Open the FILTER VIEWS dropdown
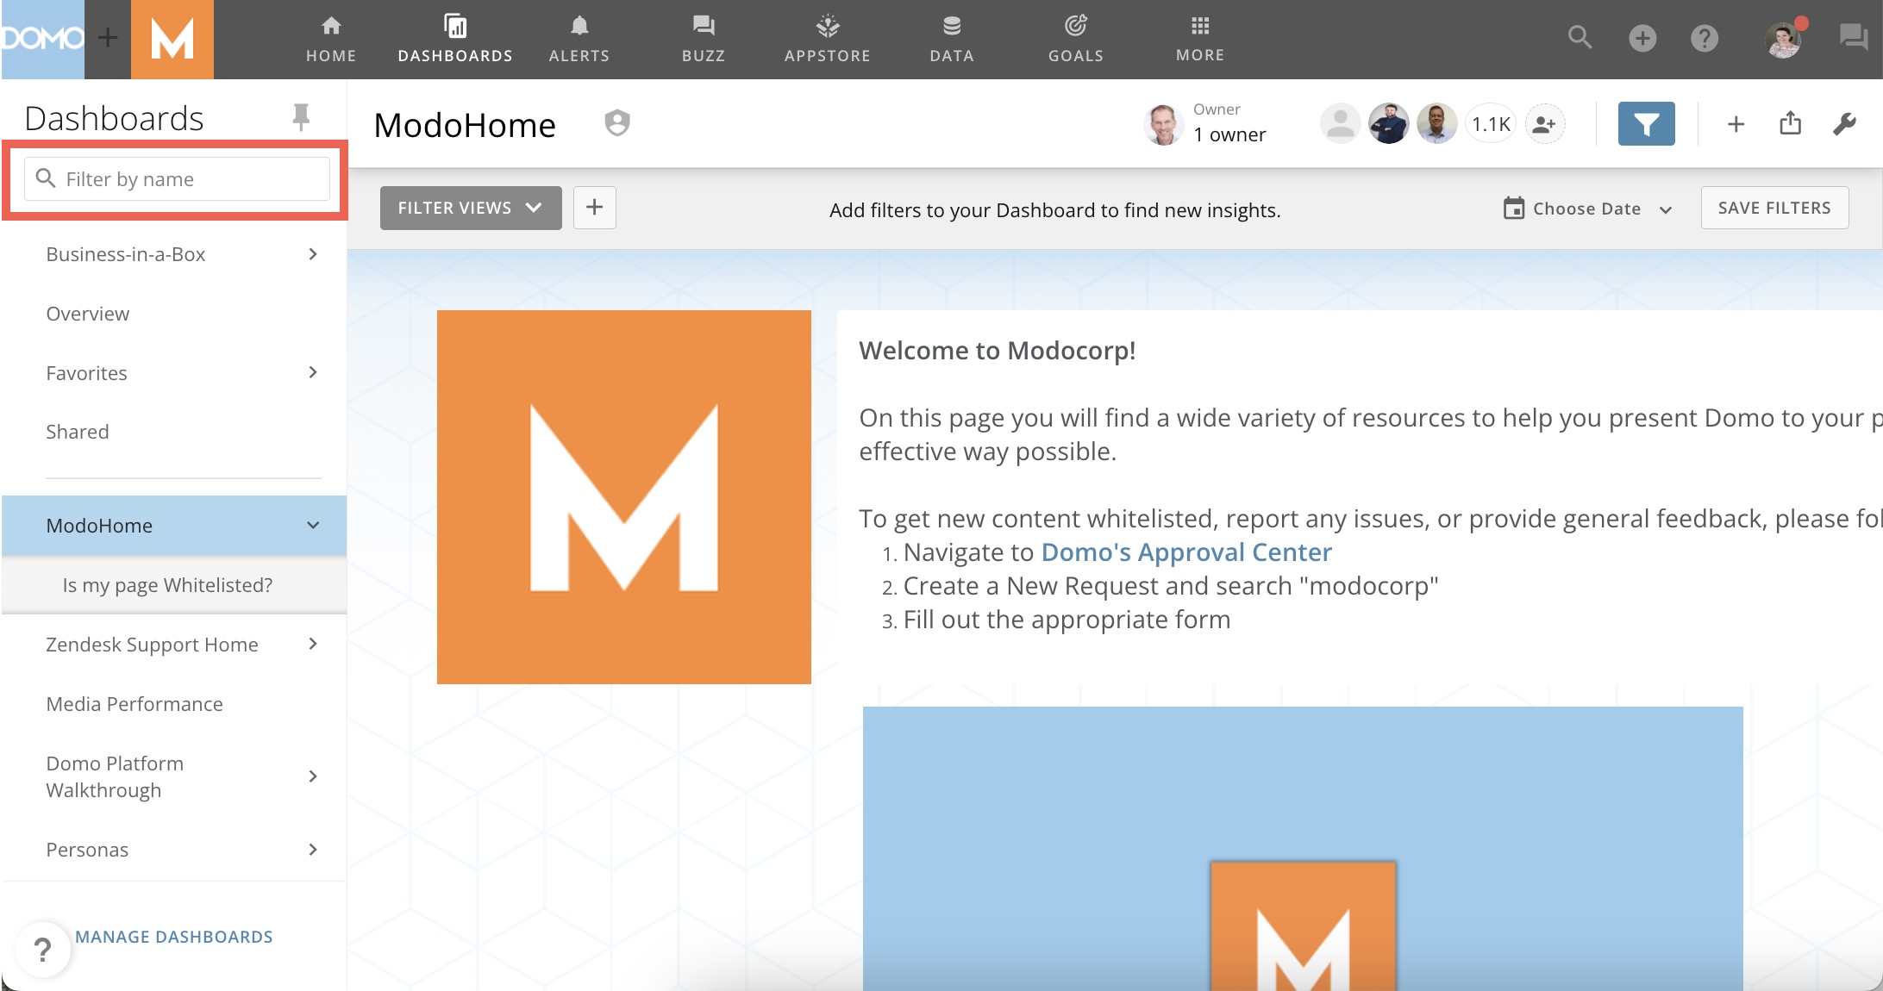This screenshot has width=1883, height=991. pos(470,208)
